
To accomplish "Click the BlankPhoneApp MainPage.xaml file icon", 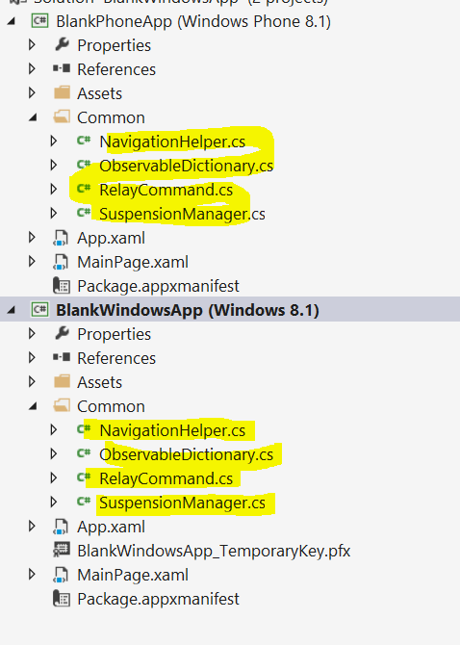I will point(61,262).
